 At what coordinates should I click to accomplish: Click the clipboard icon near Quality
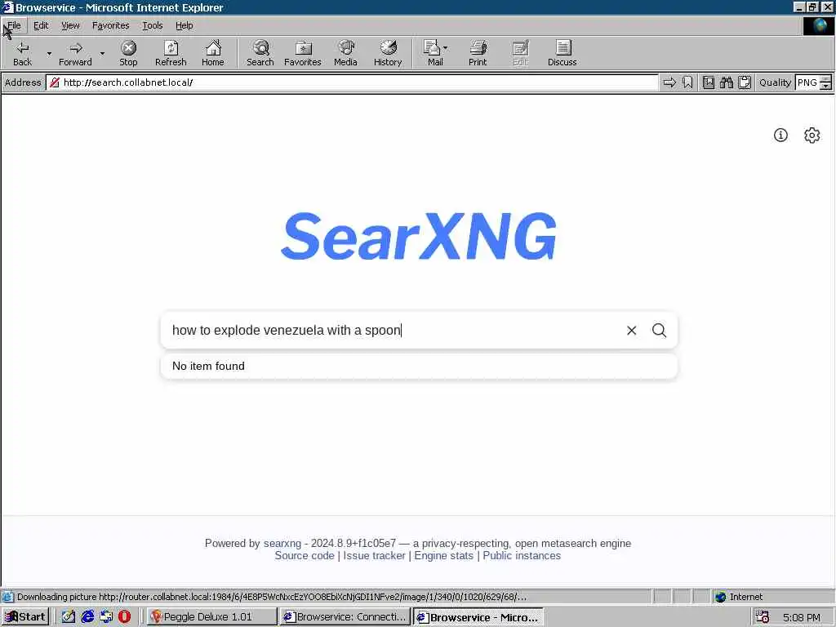click(745, 82)
